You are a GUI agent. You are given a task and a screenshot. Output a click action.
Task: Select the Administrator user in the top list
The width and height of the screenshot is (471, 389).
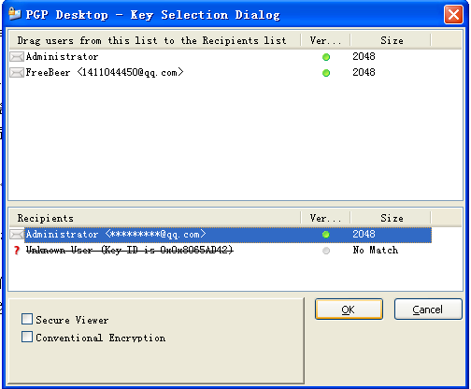(62, 57)
